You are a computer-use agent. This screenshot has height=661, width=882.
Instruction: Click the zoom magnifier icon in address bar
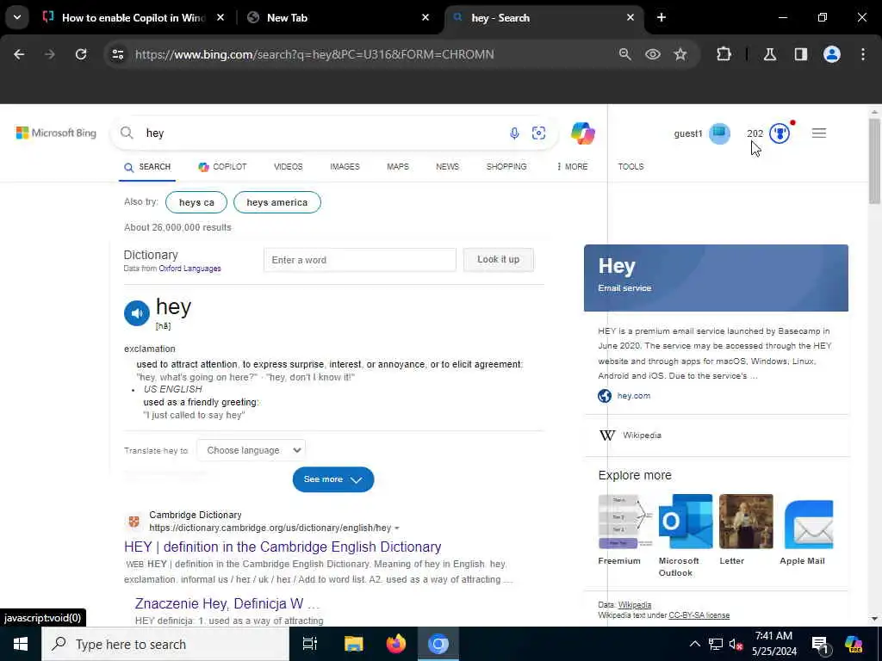coord(625,54)
